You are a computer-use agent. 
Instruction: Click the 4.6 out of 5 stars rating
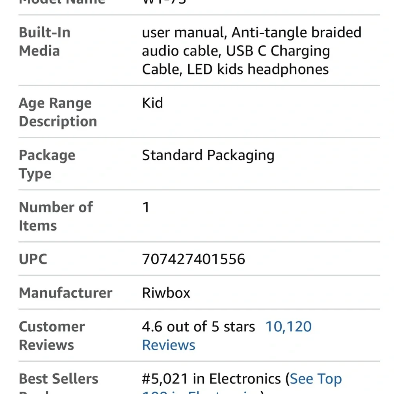tap(199, 326)
